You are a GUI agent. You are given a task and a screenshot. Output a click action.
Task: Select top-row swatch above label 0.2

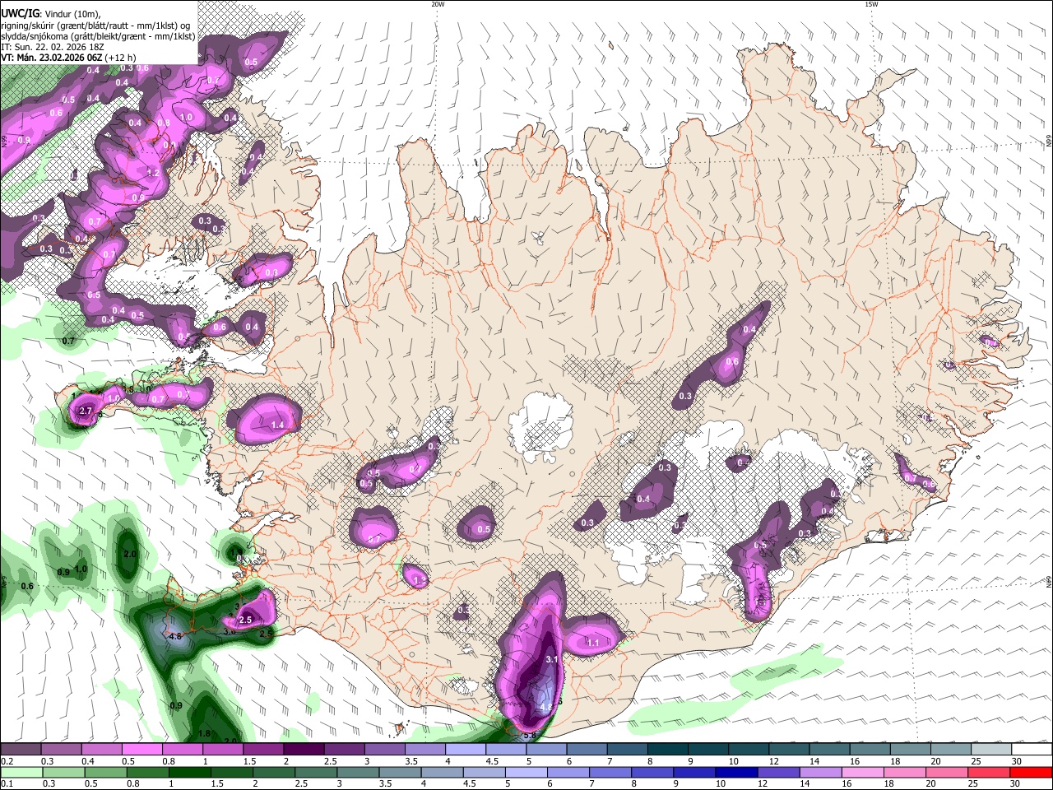pyautogui.click(x=21, y=749)
